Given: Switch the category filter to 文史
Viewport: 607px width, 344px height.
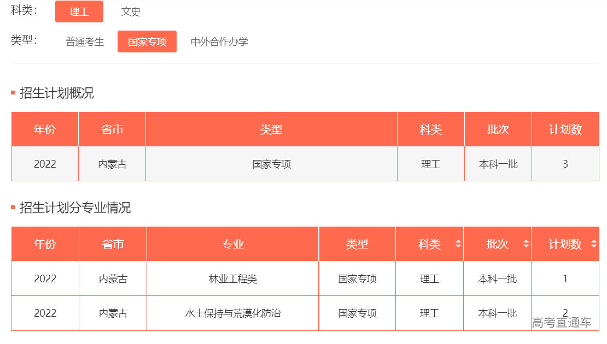Looking at the screenshot, I should (131, 11).
